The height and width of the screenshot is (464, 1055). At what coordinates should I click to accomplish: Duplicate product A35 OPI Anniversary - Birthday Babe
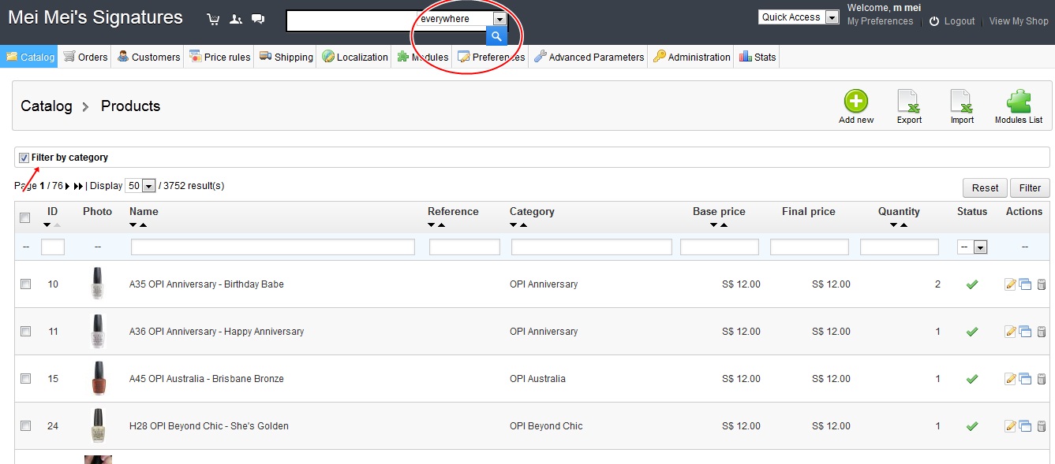tap(1025, 284)
